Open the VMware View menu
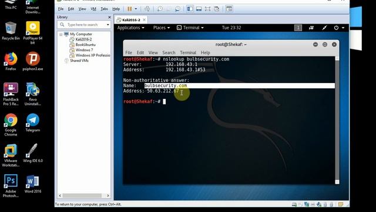This screenshot has width=376, height=212. 82,9
